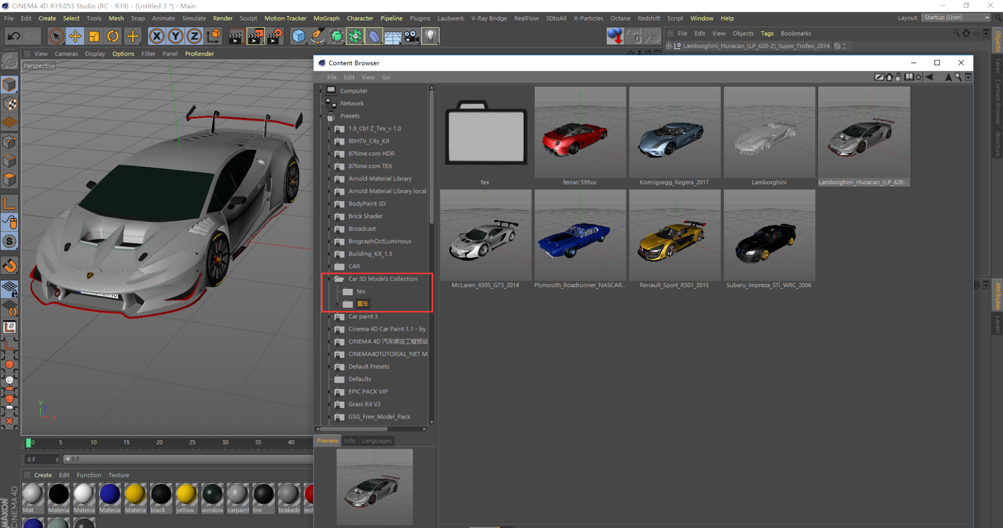Viewport: 1003px width, 528px height.
Task: Toggle the X axis lock button
Action: [156, 36]
